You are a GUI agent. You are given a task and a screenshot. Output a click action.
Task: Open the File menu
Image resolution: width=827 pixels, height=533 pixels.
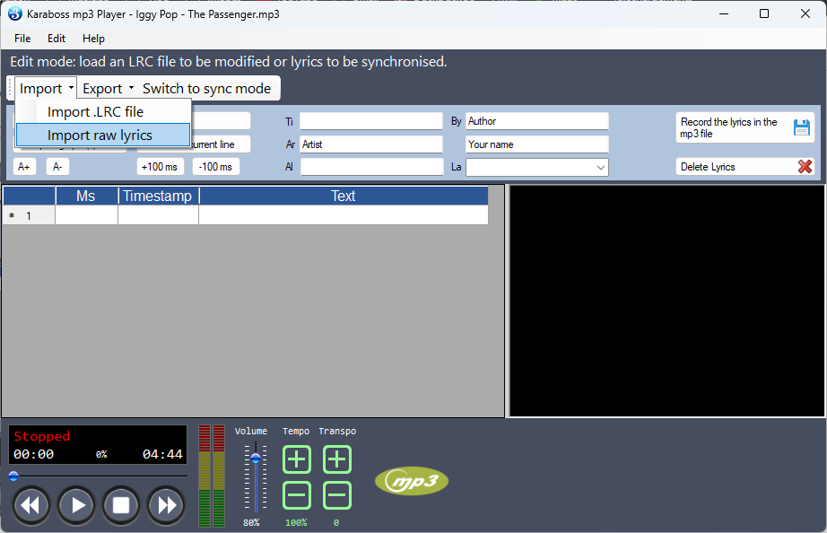click(x=22, y=39)
